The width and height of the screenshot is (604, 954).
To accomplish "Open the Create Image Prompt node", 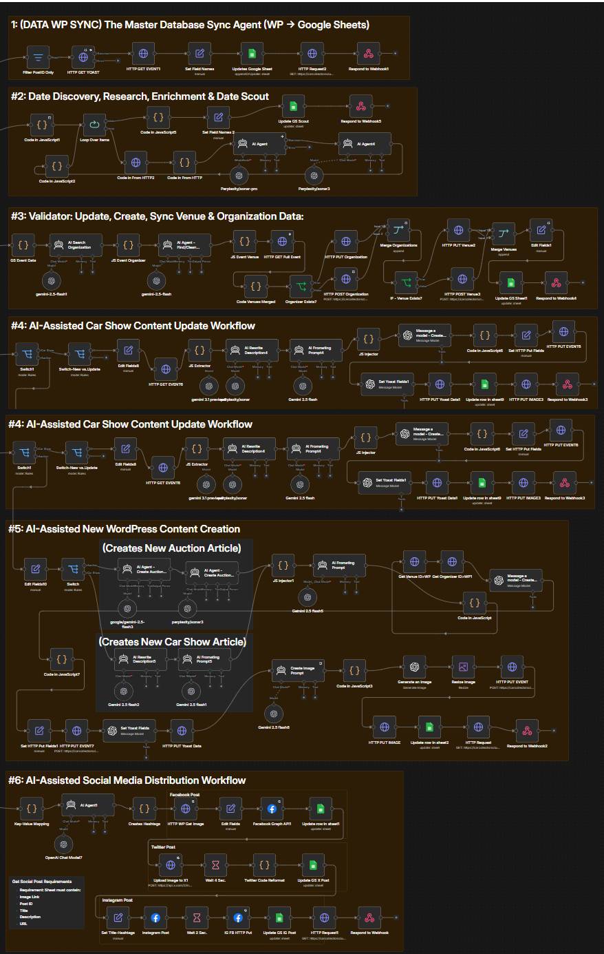I will point(298,670).
